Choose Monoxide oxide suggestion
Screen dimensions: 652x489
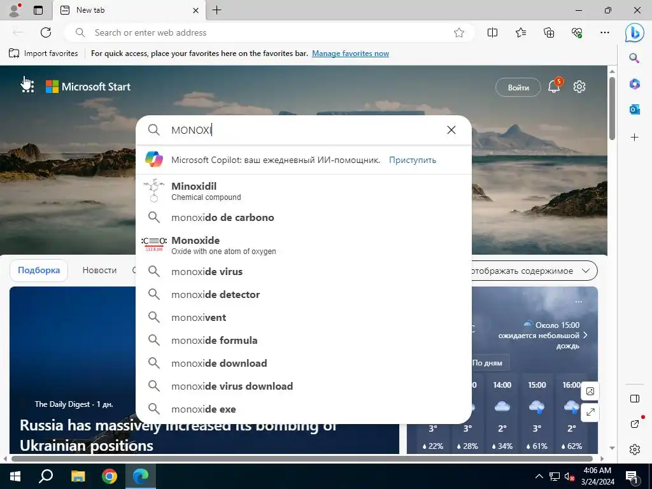click(x=304, y=245)
